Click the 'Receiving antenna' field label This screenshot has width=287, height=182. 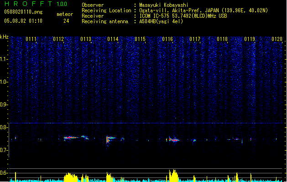(x=105, y=21)
